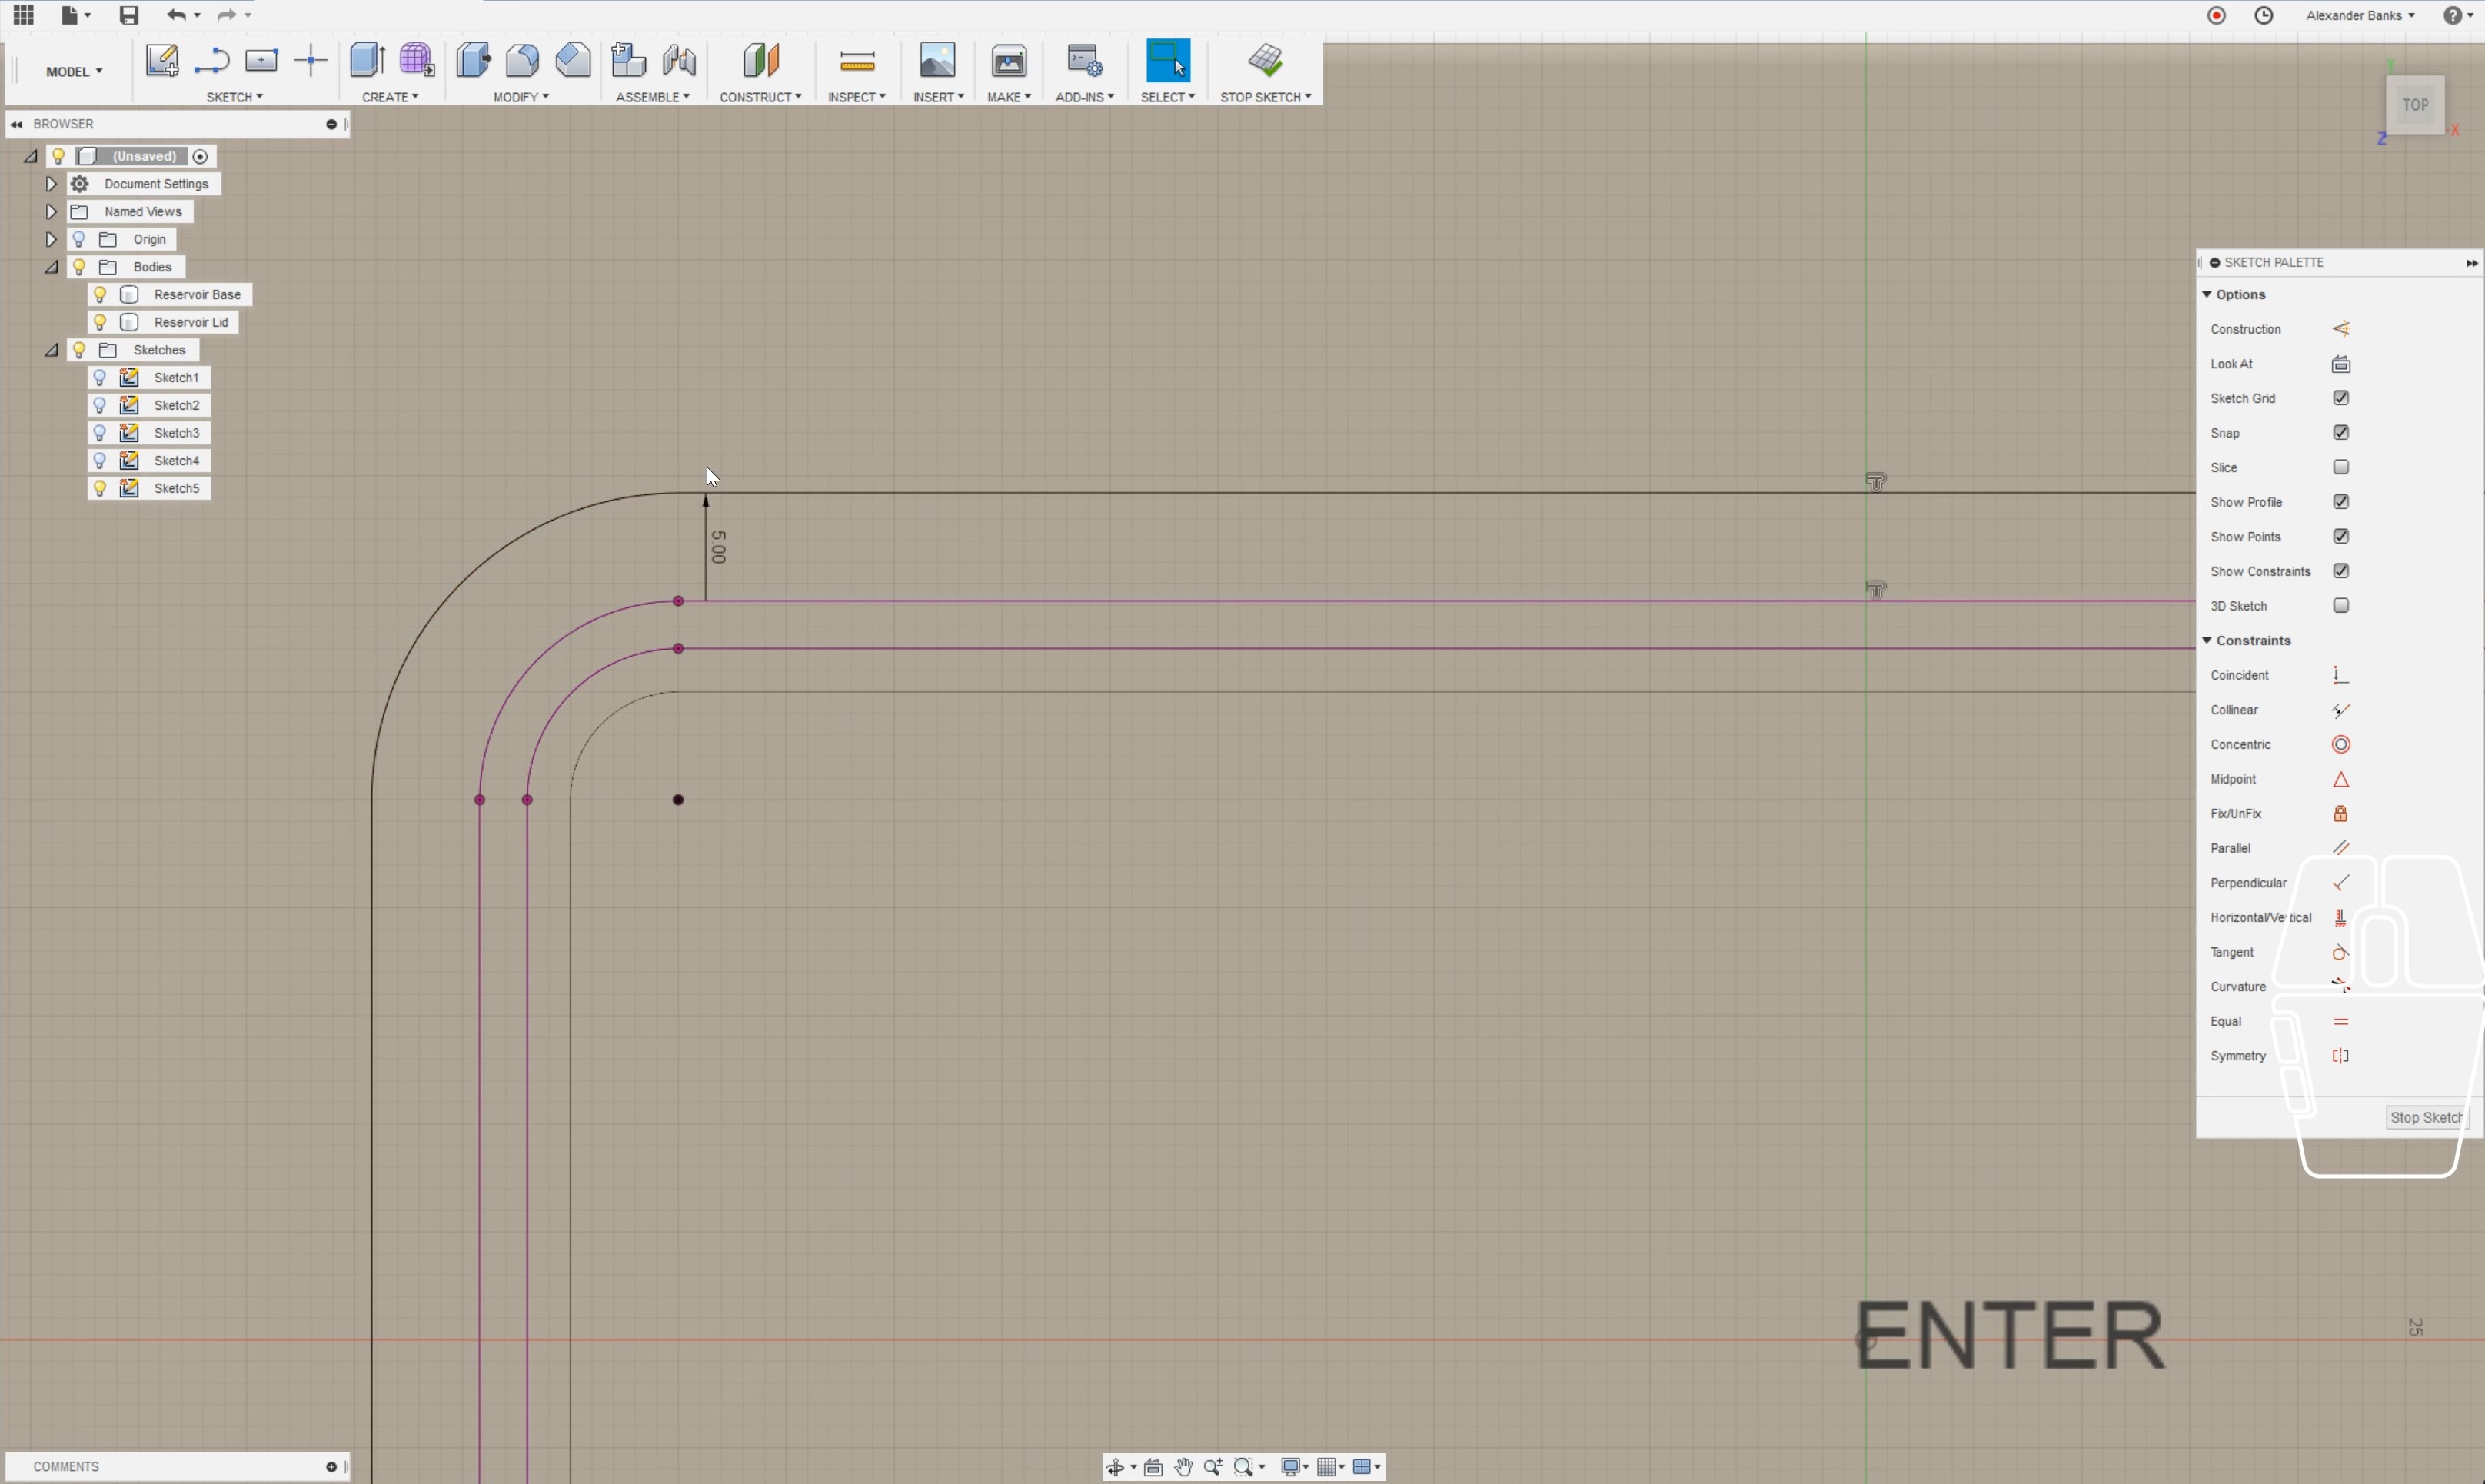Expand the Origin folder

tap(51, 240)
